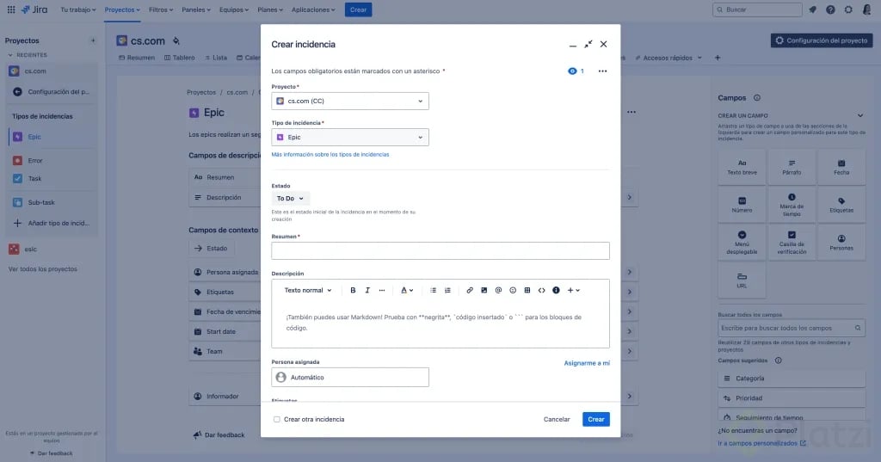Open the help question mark icon
This screenshot has width=881, height=462.
(x=830, y=9)
